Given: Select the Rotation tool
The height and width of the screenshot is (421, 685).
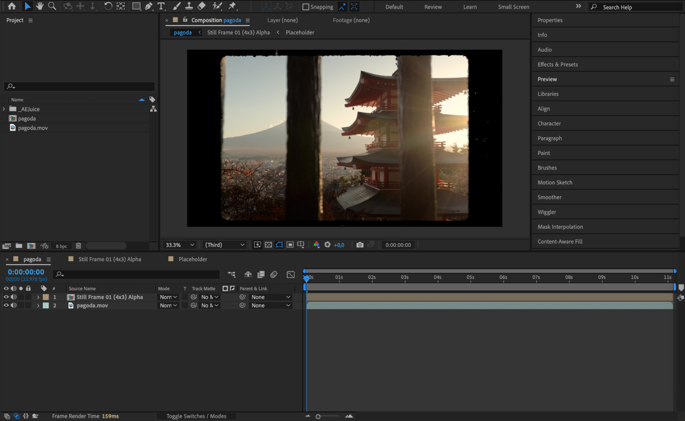Looking at the screenshot, I should [108, 6].
